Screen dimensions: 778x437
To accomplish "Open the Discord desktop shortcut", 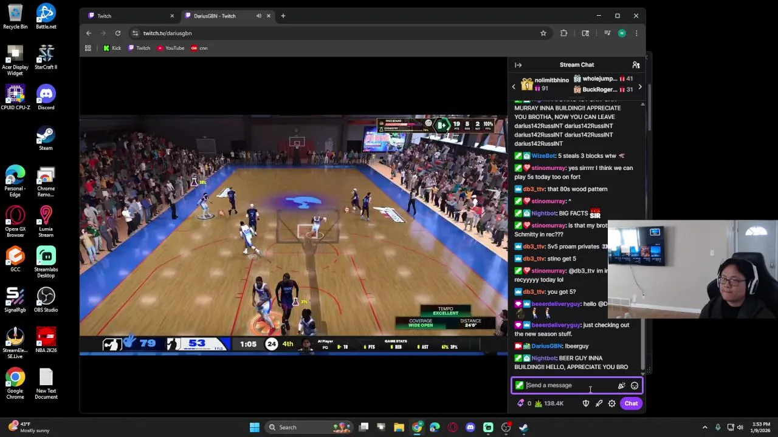I will [46, 98].
